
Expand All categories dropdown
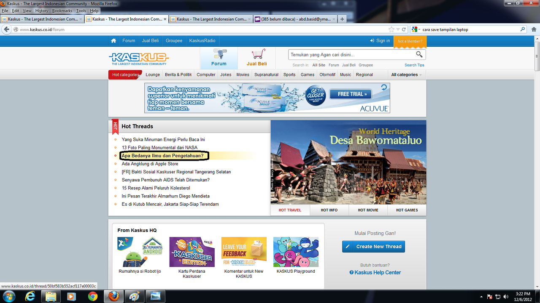pos(406,74)
